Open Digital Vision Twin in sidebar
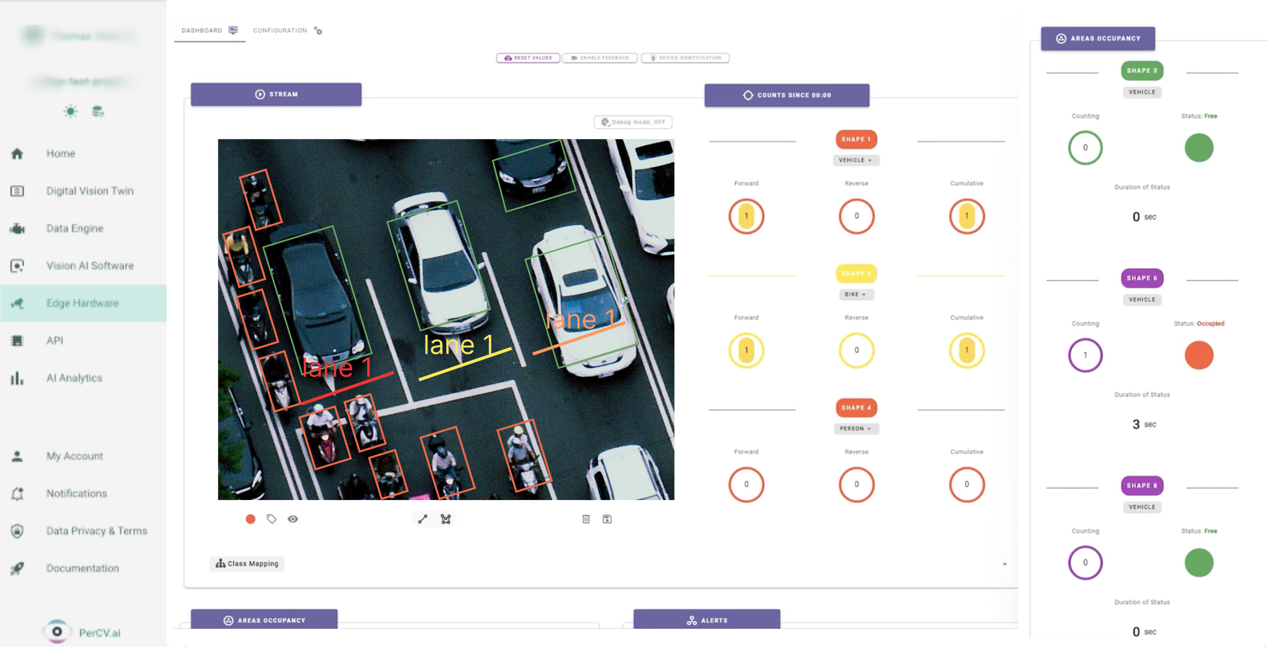Viewport: 1279px width, 647px height. [90, 191]
